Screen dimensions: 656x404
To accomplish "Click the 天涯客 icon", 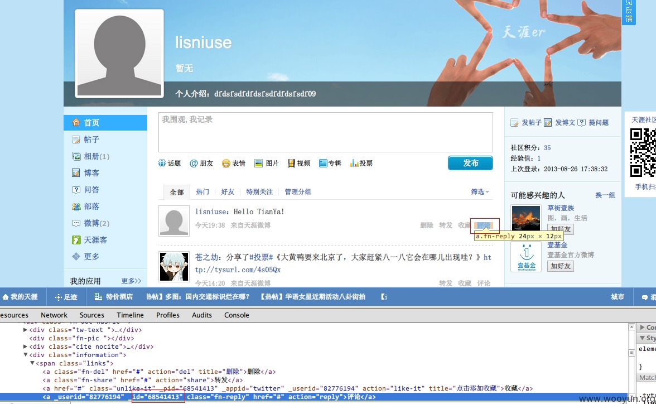I will coord(76,240).
